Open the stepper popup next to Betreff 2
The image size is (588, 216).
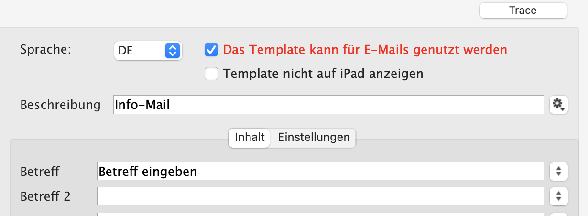558,195
